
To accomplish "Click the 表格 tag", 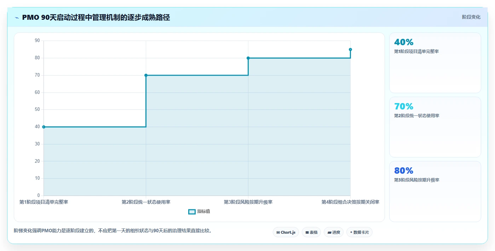I will tap(311, 232).
